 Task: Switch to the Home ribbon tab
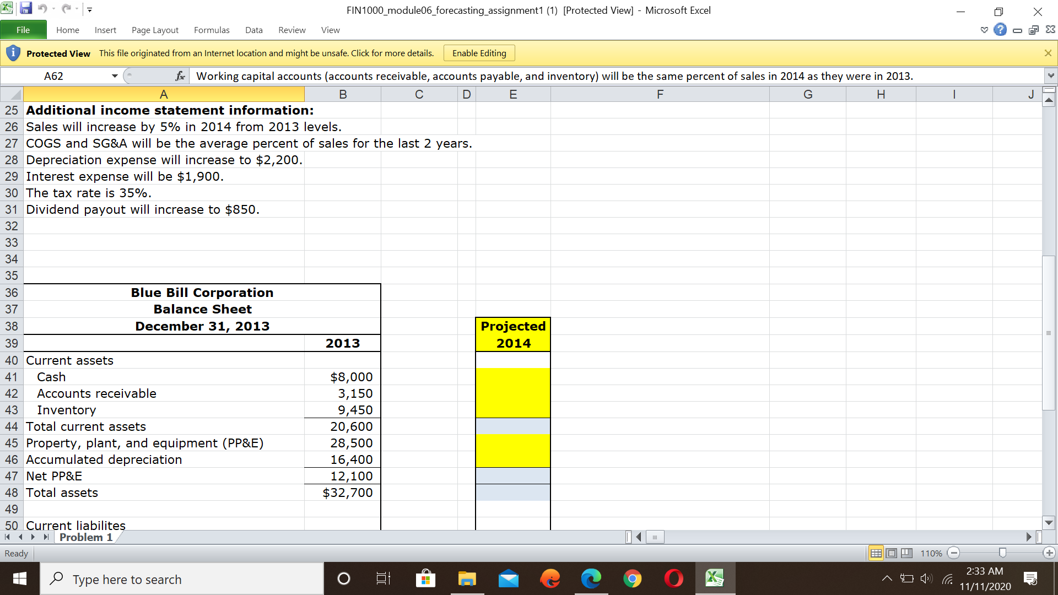pos(68,30)
